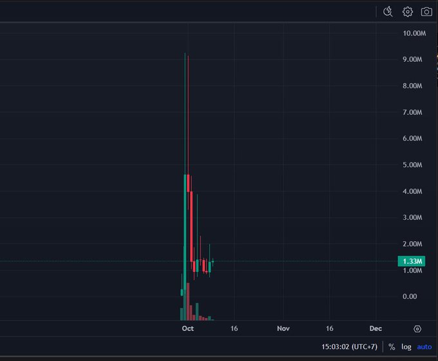Click the 3.00M price axis label
Image resolution: width=438 pixels, height=361 pixels.
coord(412,217)
